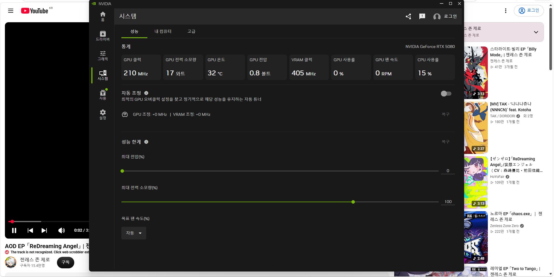Click the 최대 전압 slider handle
The image size is (554, 277).
(x=122, y=171)
